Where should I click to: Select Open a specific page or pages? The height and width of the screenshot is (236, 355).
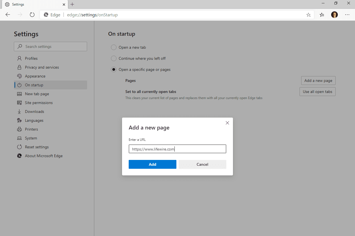[x=114, y=69]
